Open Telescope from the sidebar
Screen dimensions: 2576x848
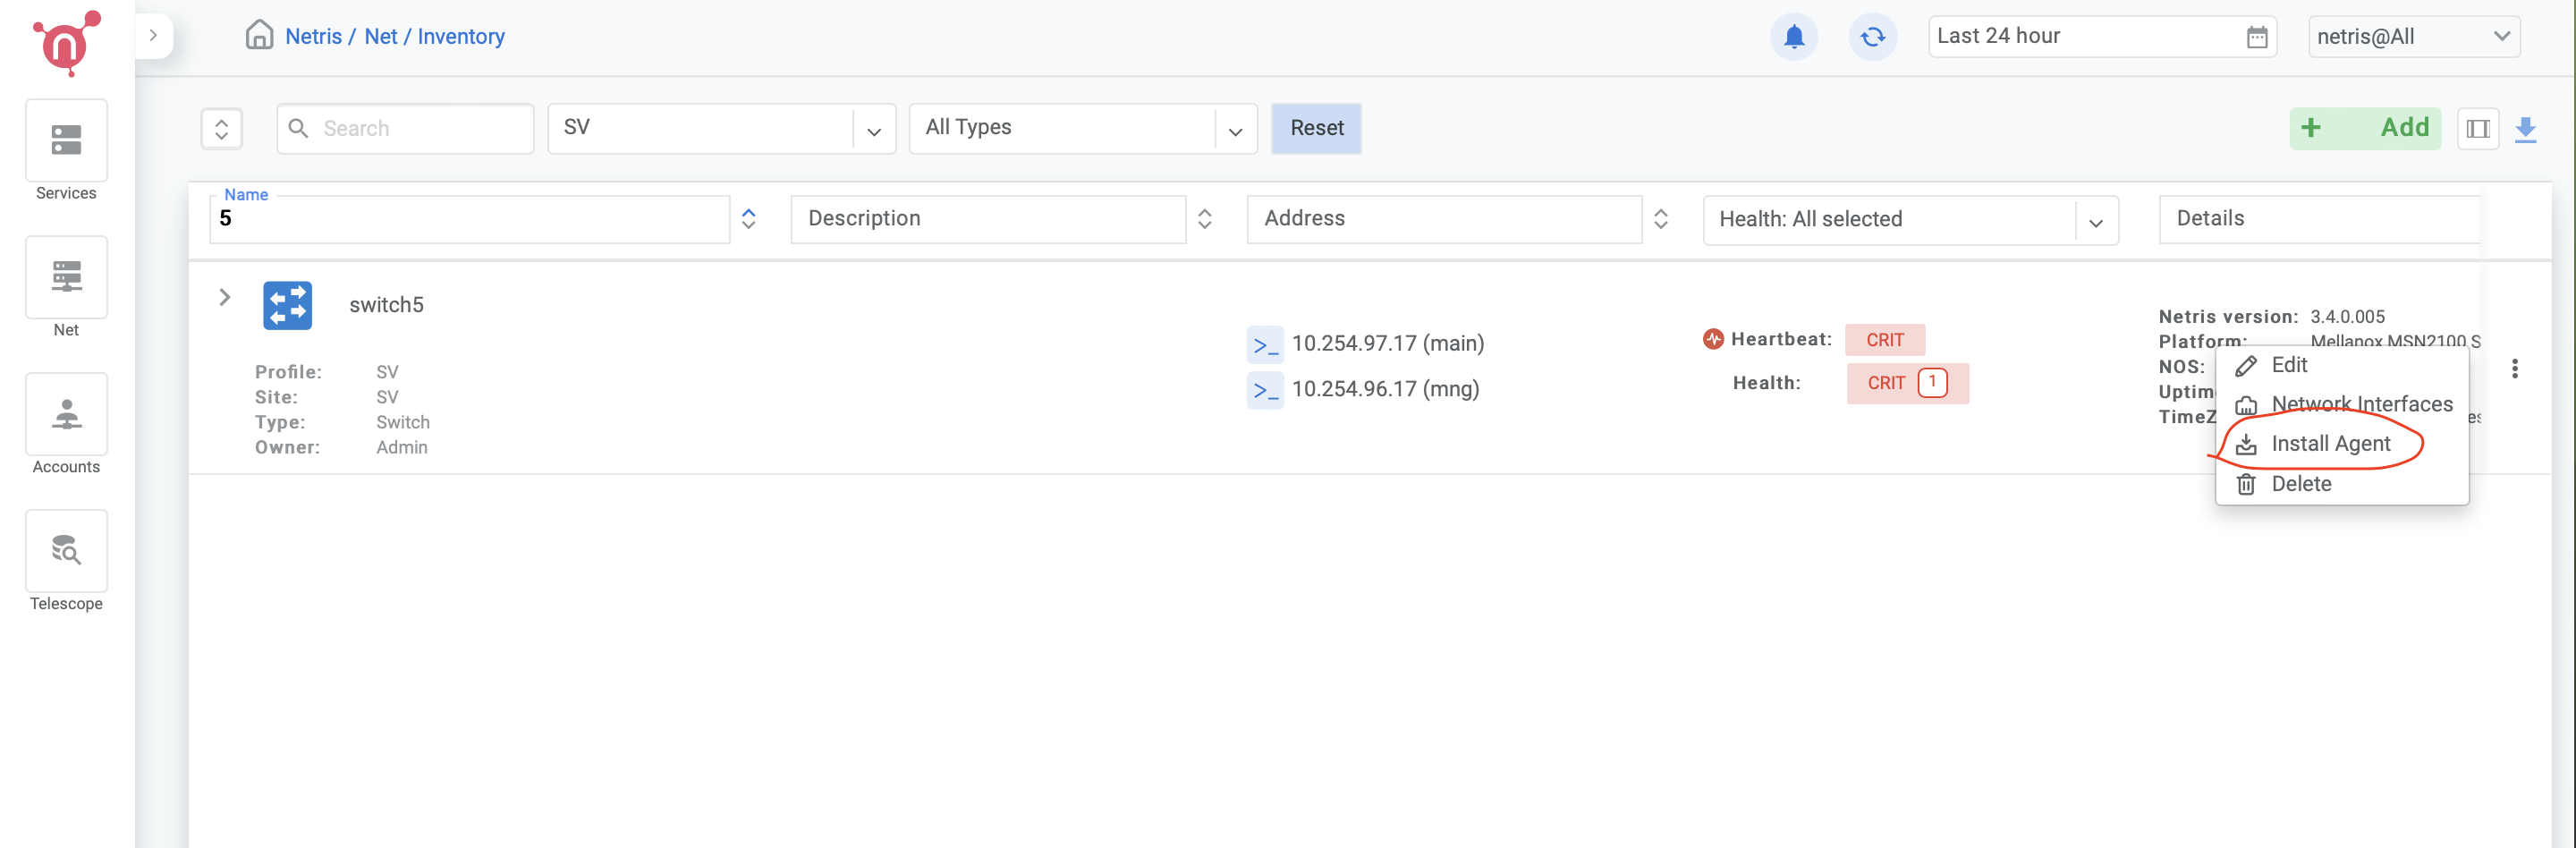point(66,551)
